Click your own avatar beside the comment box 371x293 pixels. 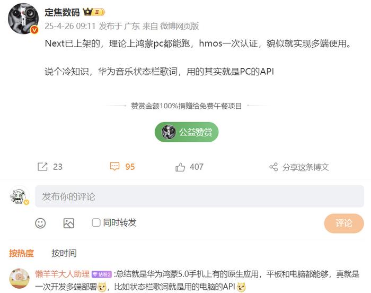point(20,196)
